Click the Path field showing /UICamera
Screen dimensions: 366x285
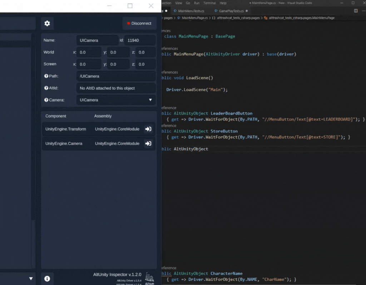point(116,76)
